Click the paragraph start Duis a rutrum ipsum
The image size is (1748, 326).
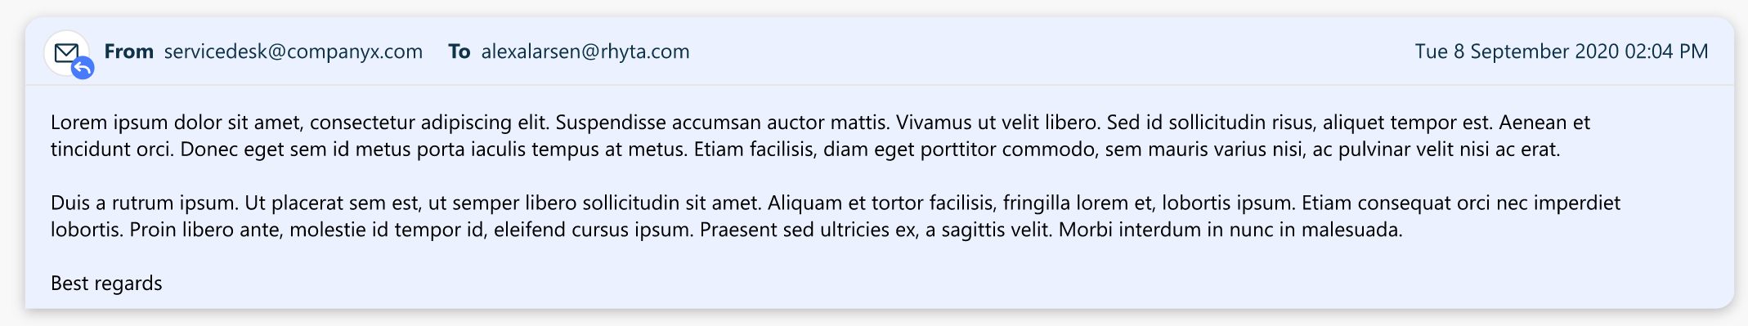point(145,203)
